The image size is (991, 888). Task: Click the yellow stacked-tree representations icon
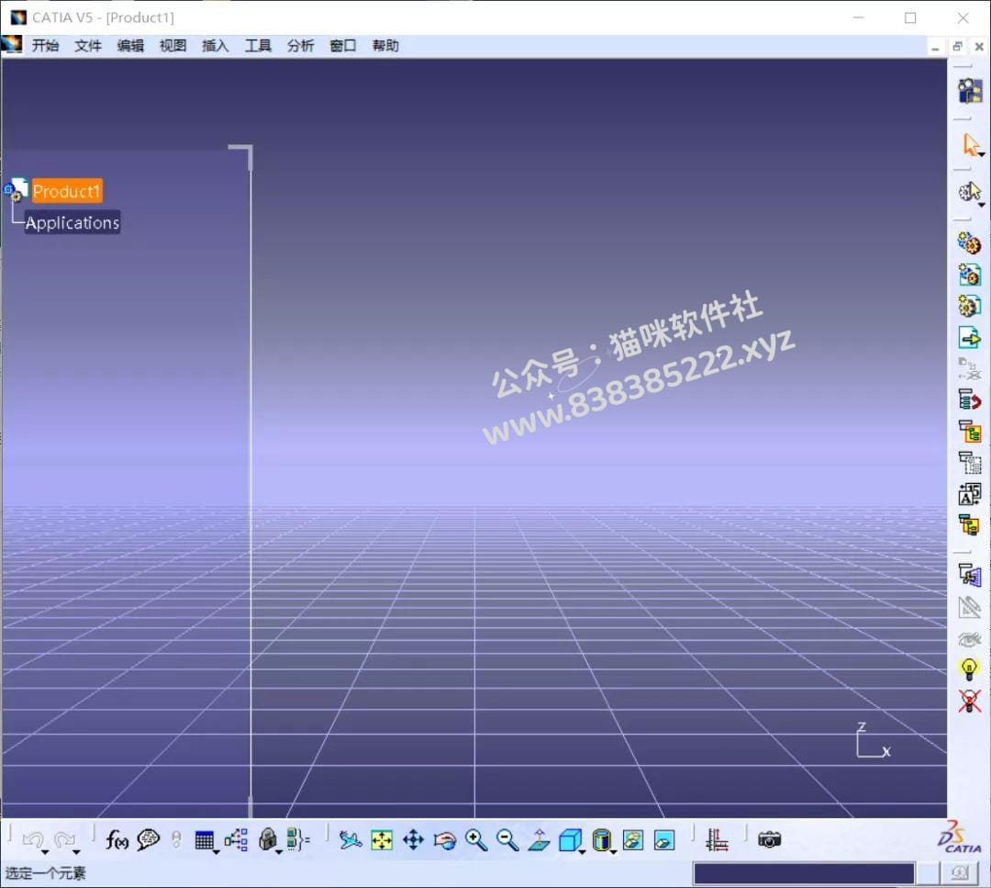[969, 525]
